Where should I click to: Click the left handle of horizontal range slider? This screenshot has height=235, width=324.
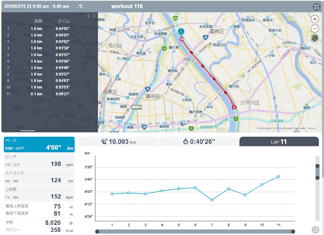(x=97, y=231)
